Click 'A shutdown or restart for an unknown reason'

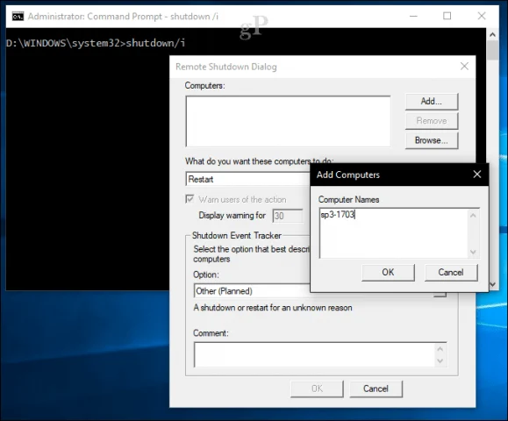[273, 308]
